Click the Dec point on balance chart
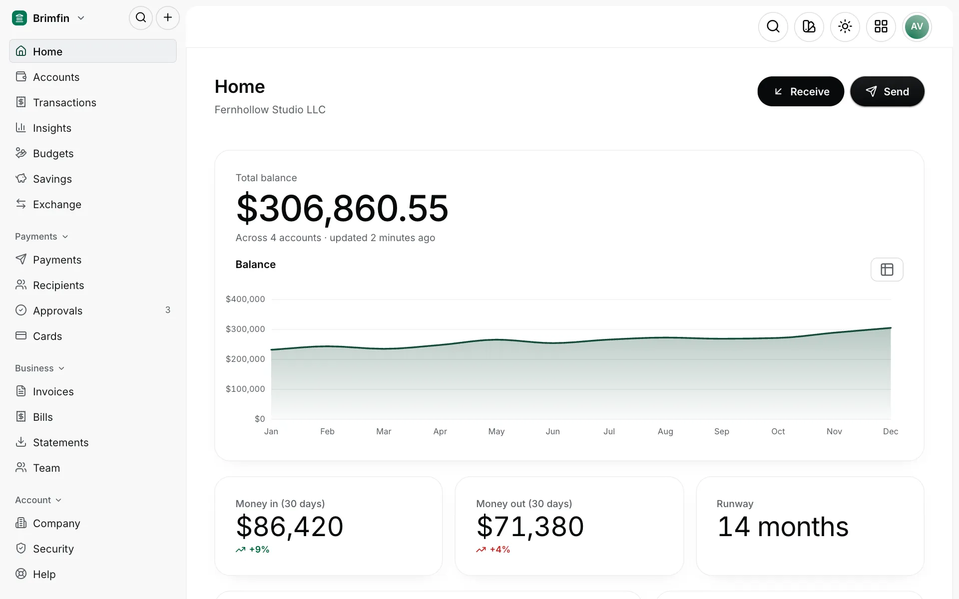This screenshot has width=959, height=599. pos(891,328)
